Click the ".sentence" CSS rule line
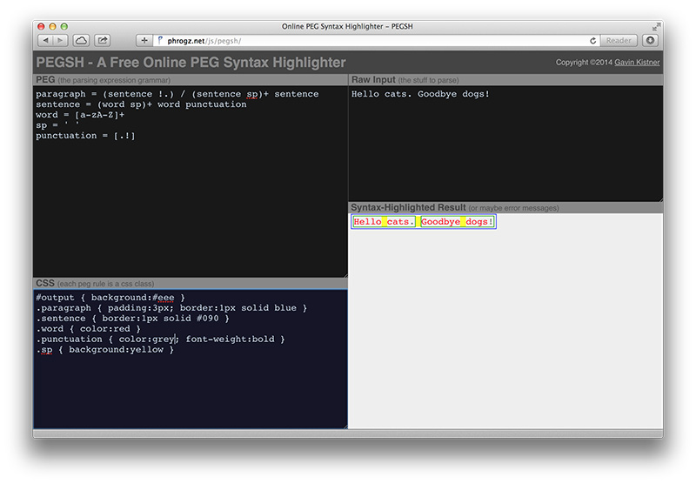This screenshot has height=484, width=696. tap(132, 319)
